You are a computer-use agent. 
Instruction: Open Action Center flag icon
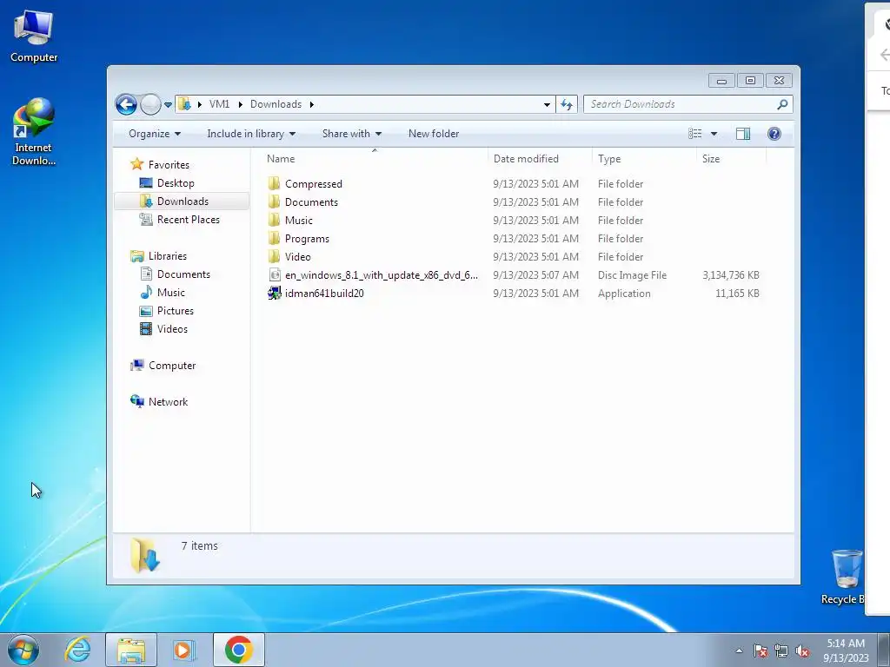pyautogui.click(x=760, y=650)
